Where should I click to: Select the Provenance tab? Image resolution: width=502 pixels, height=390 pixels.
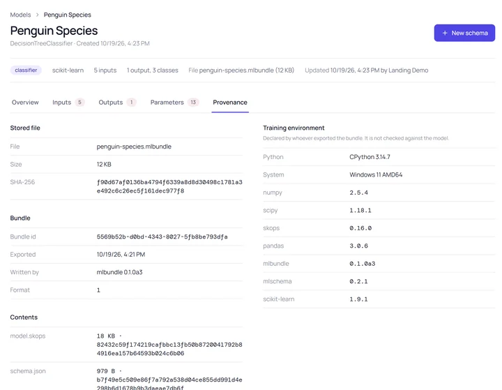point(230,103)
